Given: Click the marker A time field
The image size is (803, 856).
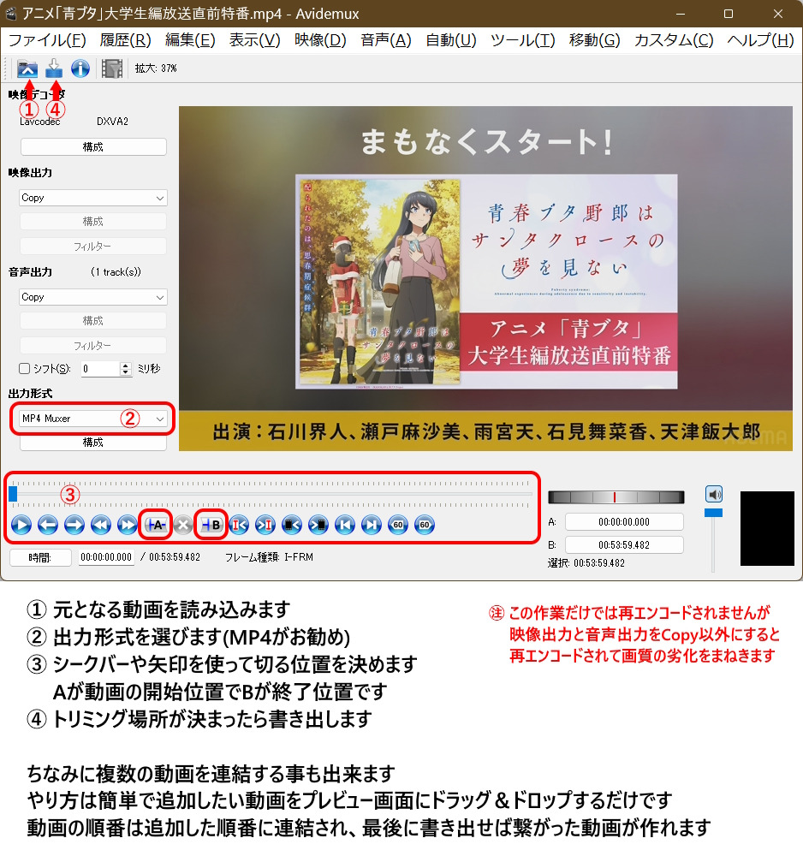Looking at the screenshot, I should (x=624, y=522).
